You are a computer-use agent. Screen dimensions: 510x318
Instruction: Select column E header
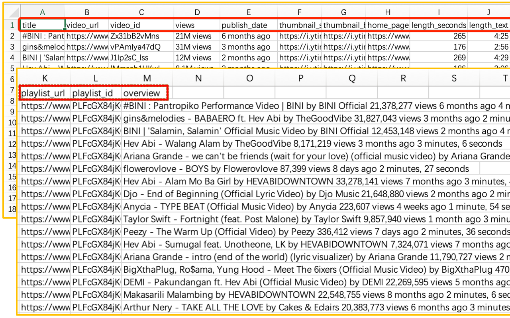249,12
